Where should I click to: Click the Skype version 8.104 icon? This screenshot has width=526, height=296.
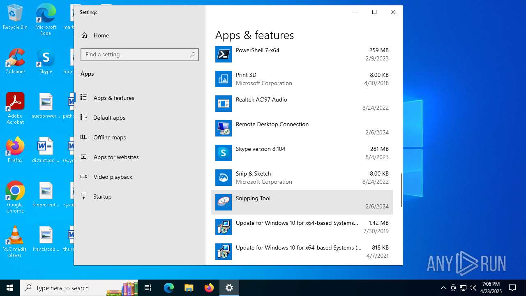click(x=223, y=153)
